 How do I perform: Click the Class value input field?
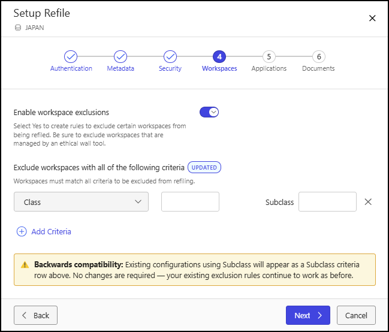(190, 202)
